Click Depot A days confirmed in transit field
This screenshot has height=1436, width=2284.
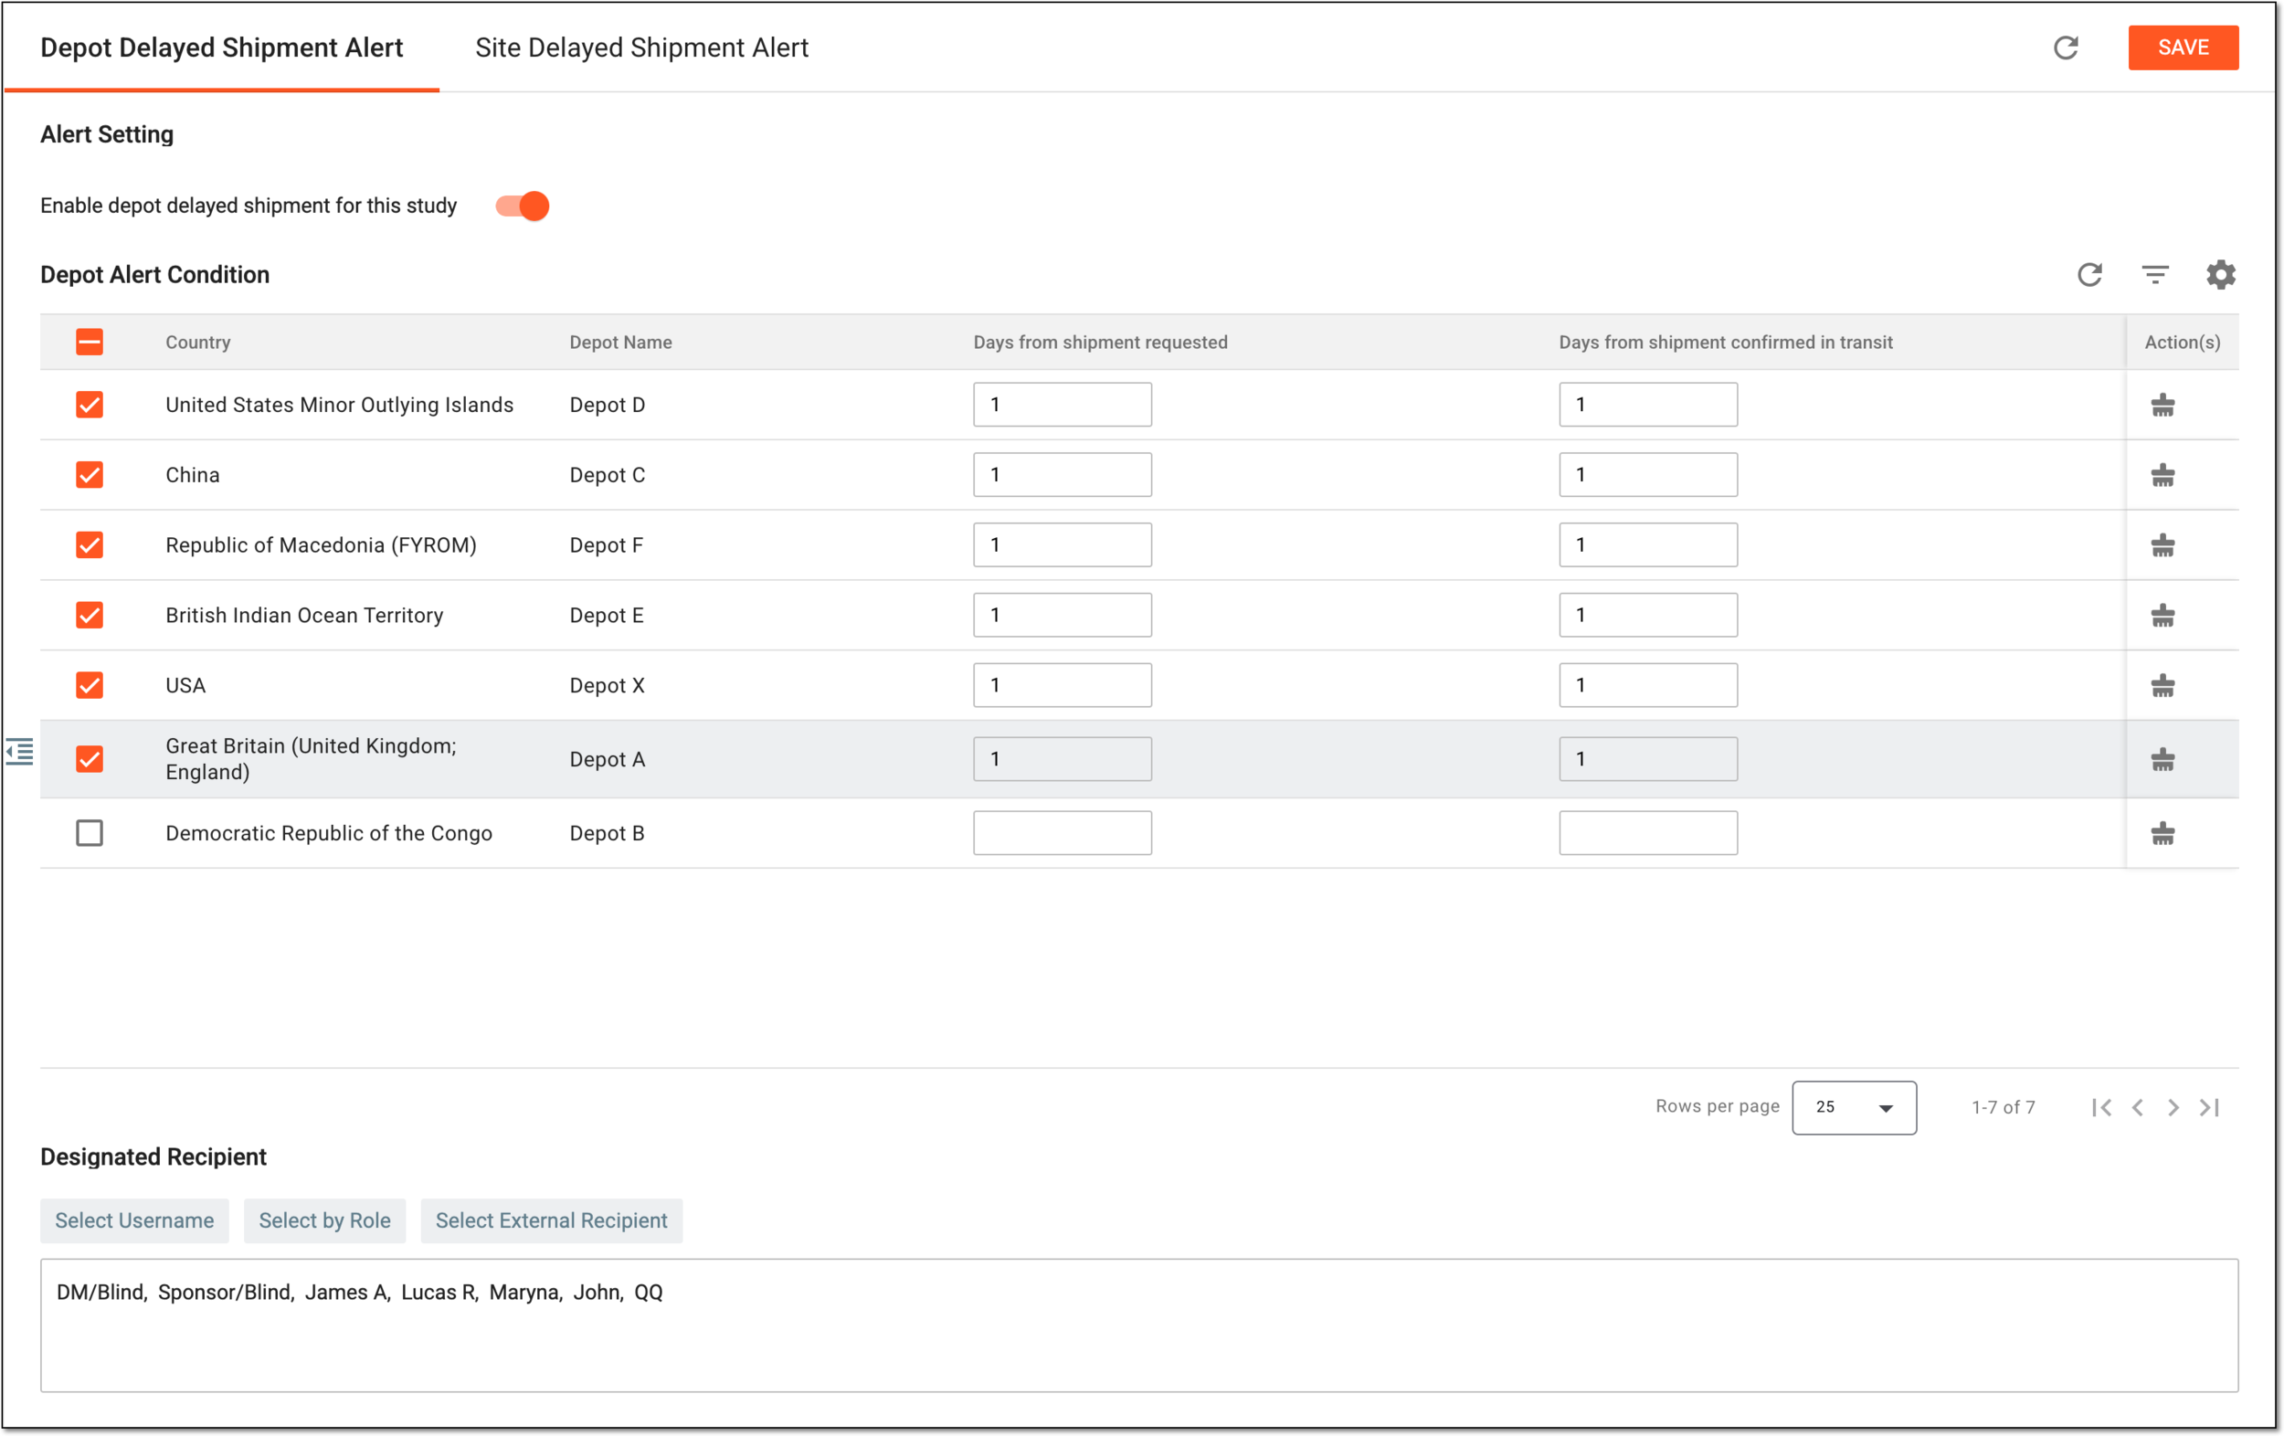click(x=1647, y=760)
